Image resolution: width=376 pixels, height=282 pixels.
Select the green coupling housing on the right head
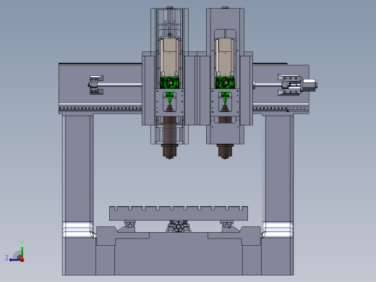(x=225, y=82)
